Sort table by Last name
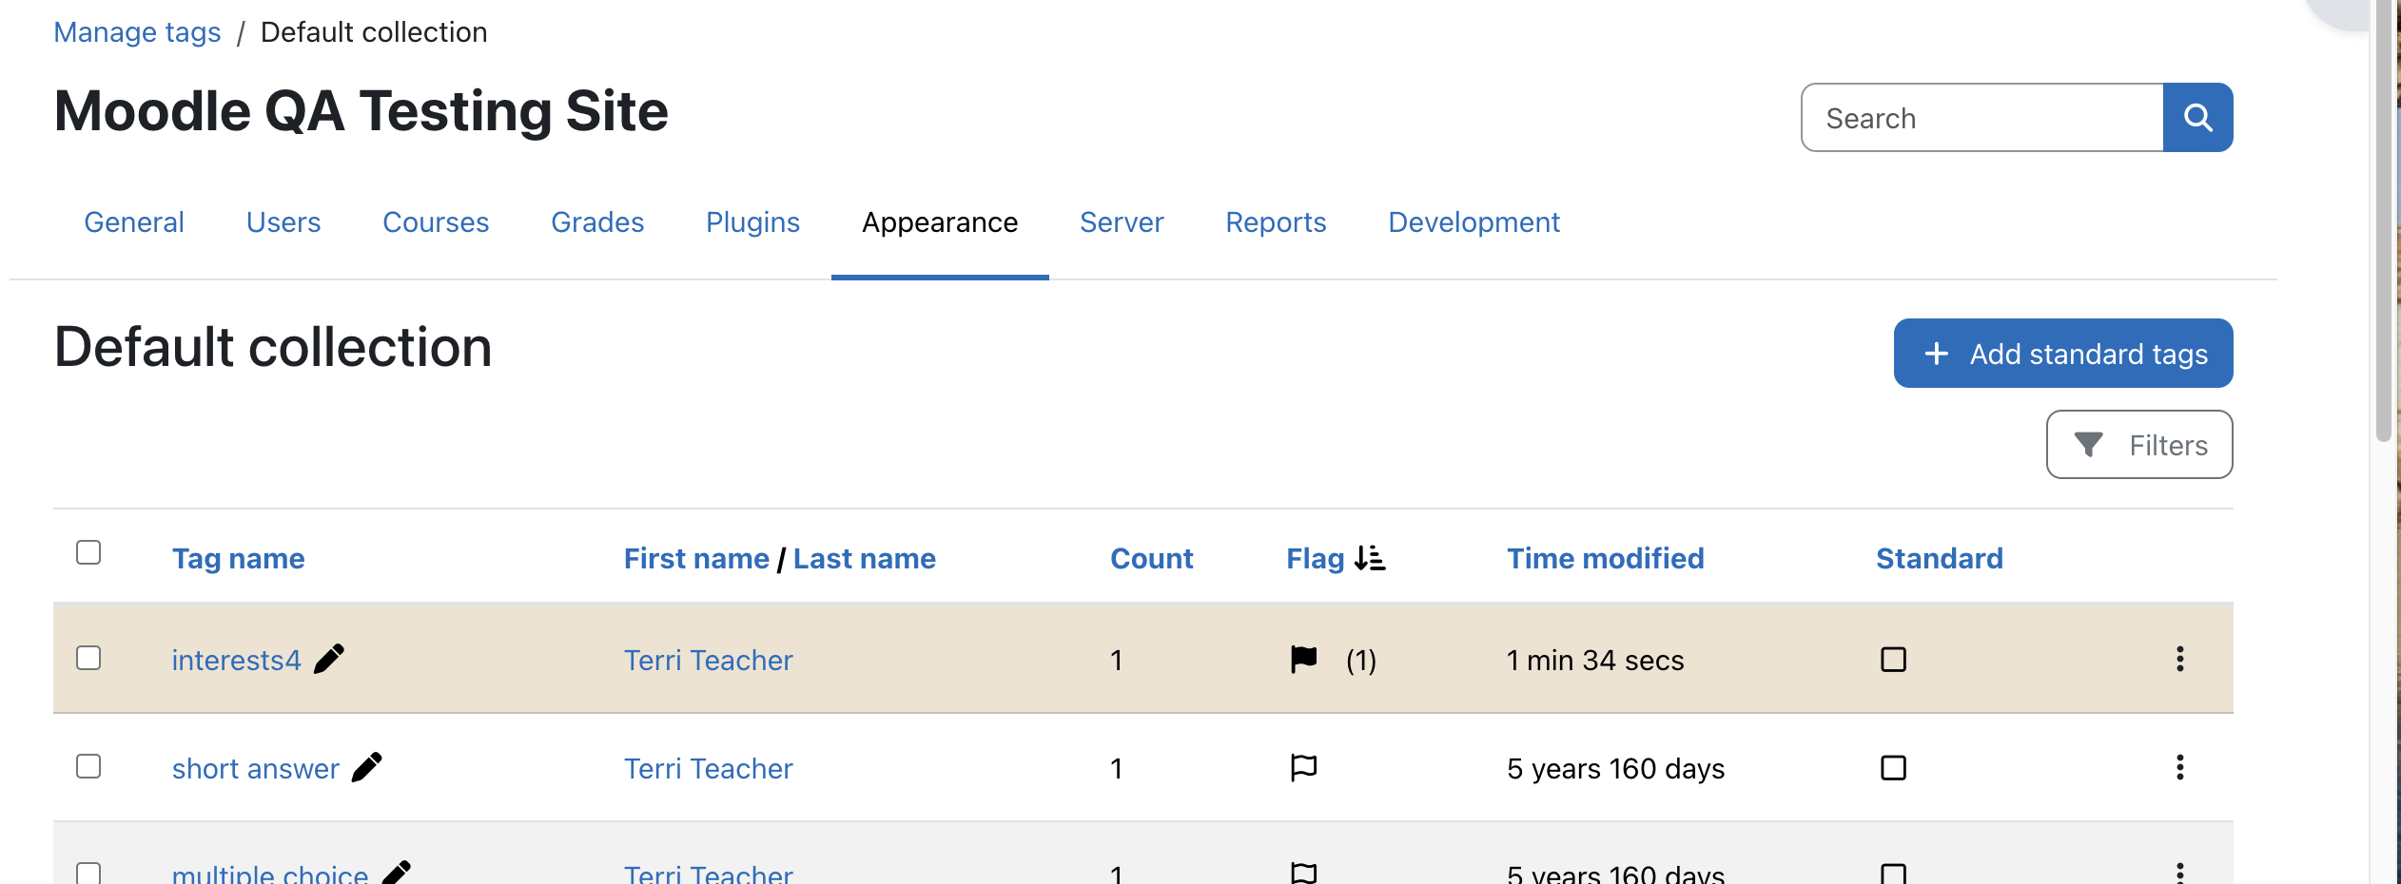The image size is (2401, 884). point(864,558)
